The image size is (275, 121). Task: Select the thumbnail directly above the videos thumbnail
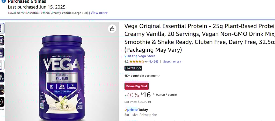coord(2,89)
